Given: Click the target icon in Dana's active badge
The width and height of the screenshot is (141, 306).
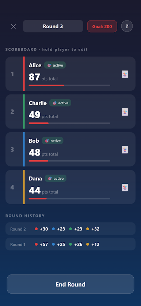Looking at the screenshot, I should (x=50, y=179).
